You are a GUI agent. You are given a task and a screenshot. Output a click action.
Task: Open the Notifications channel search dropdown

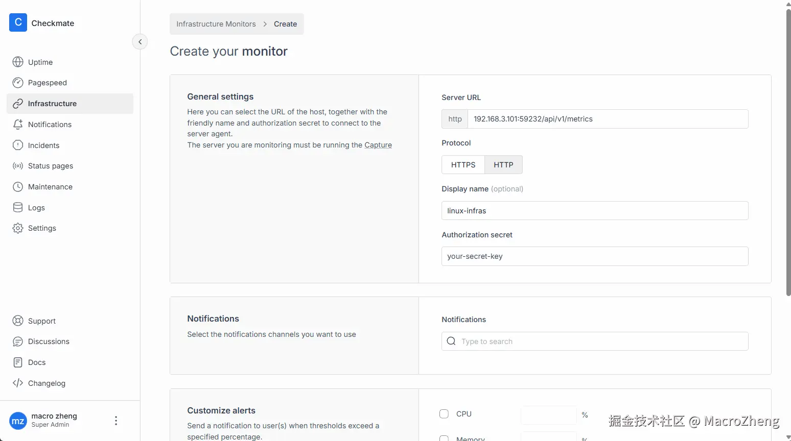pyautogui.click(x=595, y=341)
